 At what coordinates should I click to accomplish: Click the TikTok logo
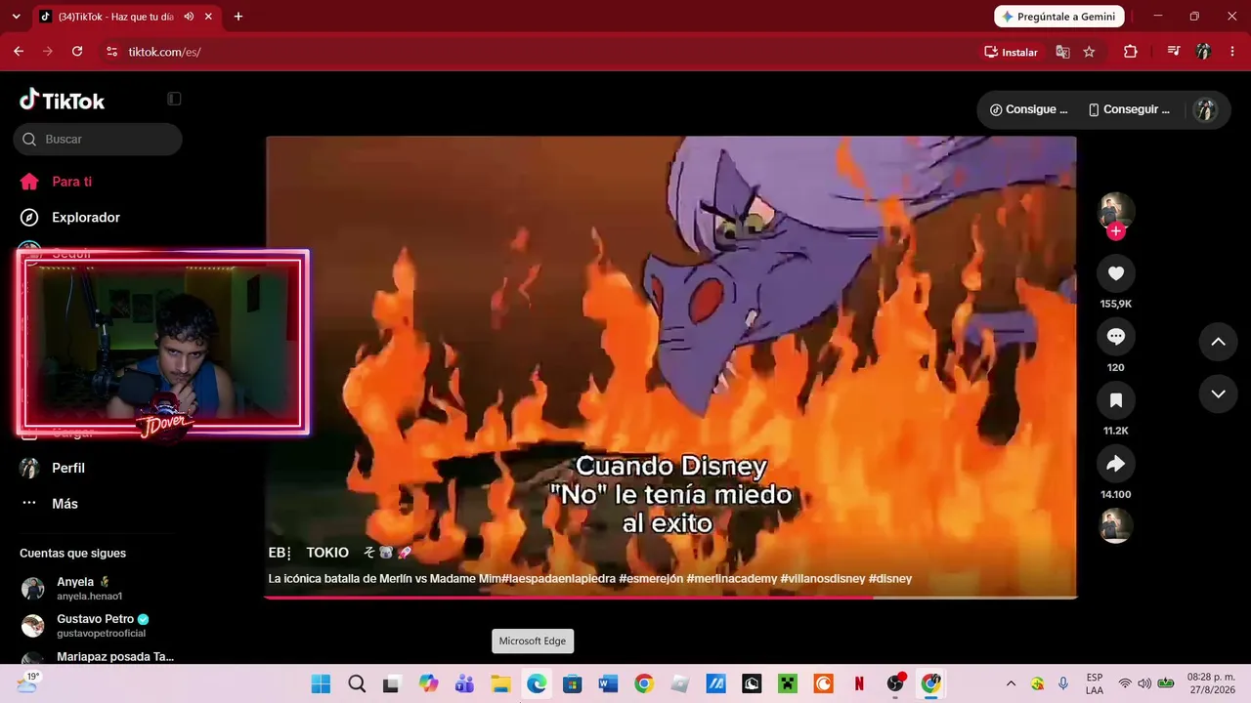point(62,100)
